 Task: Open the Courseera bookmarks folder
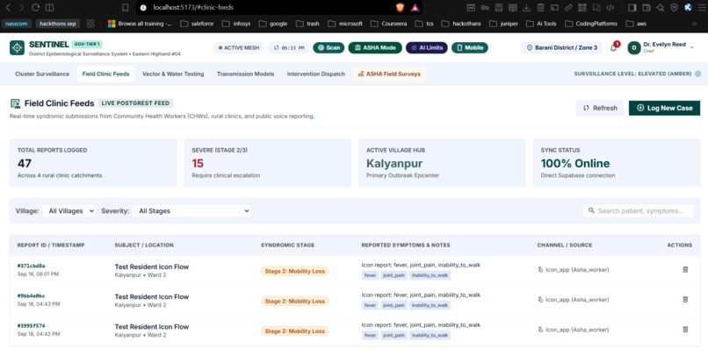[x=387, y=24]
